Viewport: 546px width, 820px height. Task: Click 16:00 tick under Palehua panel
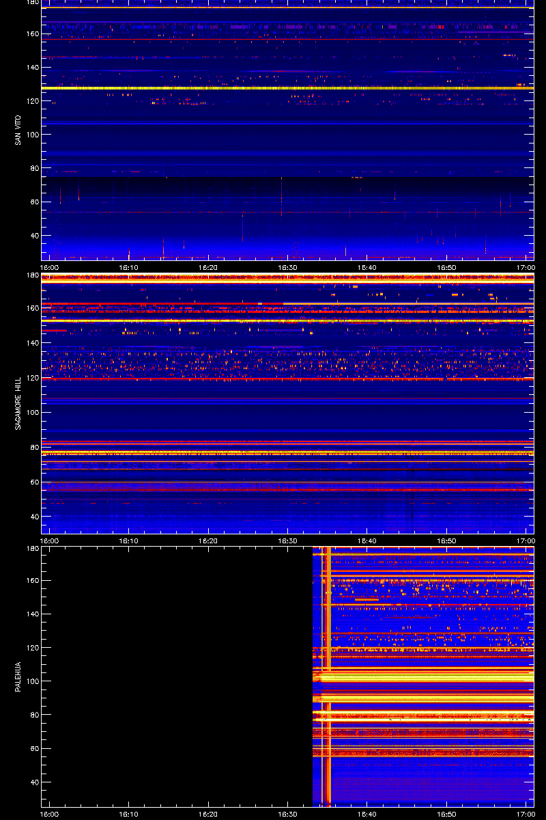pyautogui.click(x=49, y=815)
